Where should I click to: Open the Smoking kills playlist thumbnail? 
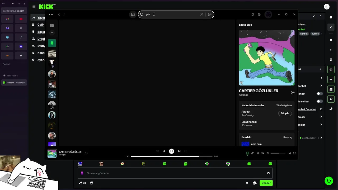click(52, 53)
